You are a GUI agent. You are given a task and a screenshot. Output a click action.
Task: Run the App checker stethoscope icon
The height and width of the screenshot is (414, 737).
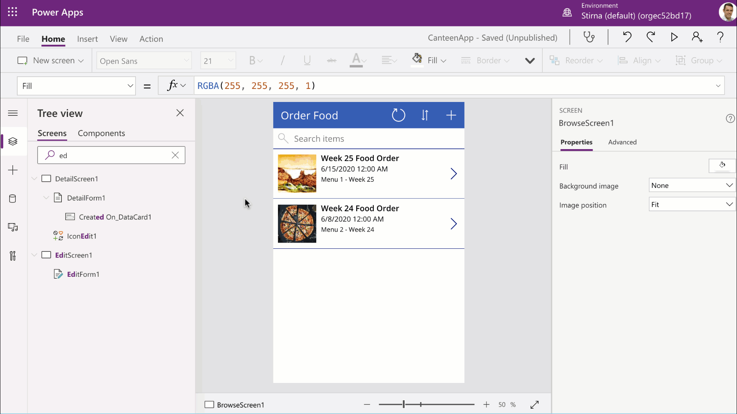[589, 37]
